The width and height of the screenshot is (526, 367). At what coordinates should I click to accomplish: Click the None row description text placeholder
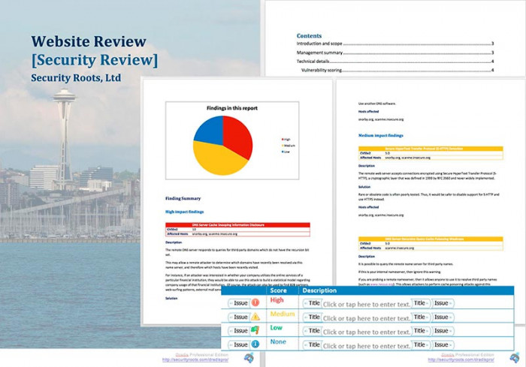pos(367,346)
